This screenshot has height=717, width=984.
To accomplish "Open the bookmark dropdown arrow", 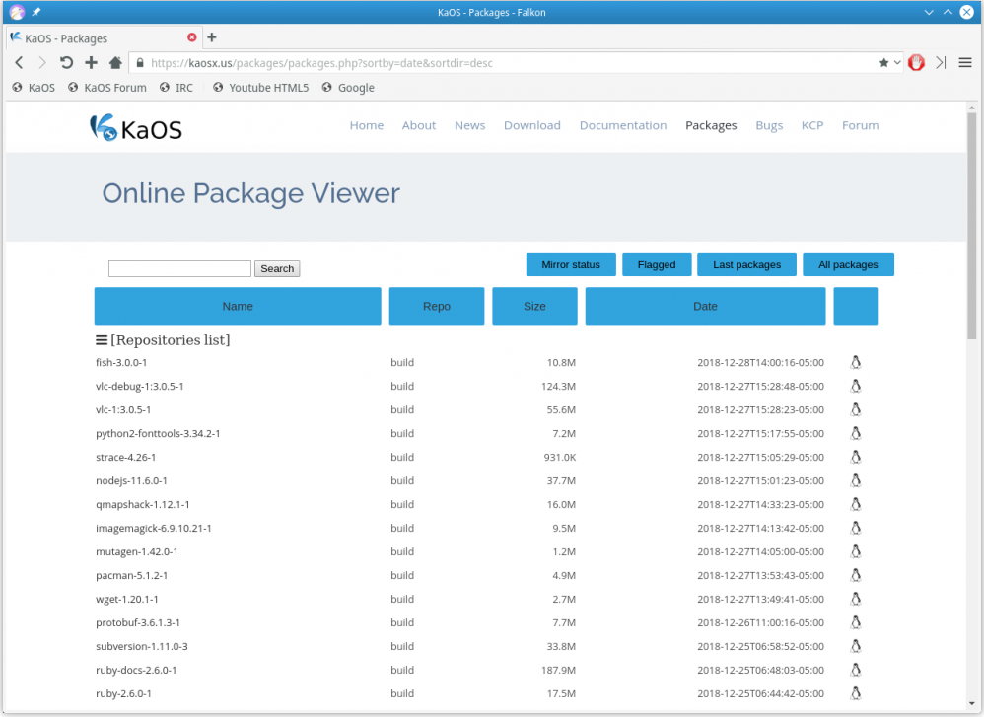I will click(x=897, y=63).
